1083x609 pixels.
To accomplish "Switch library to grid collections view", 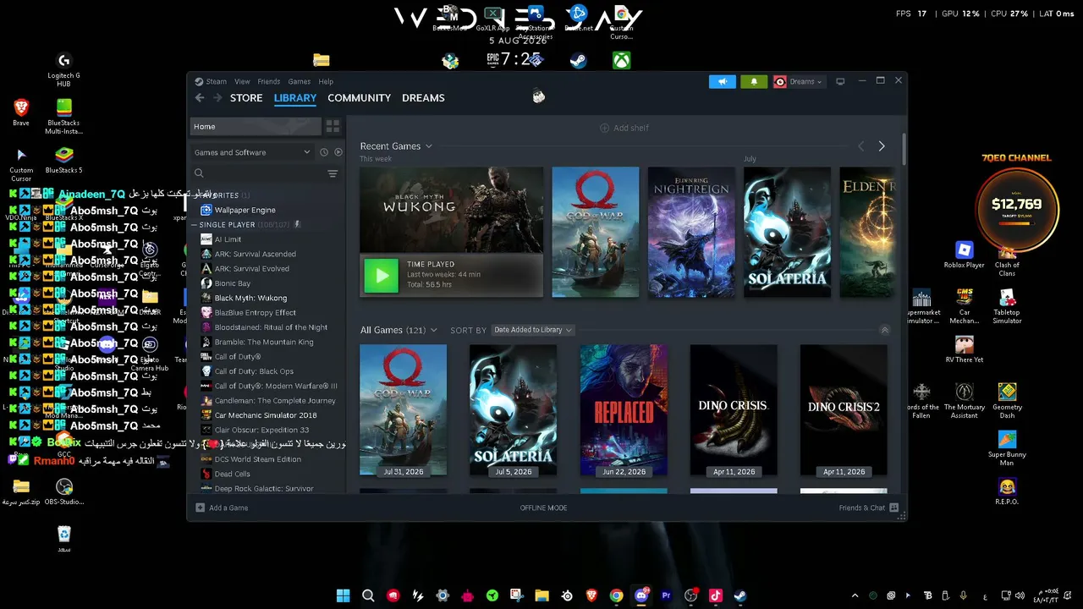I will (x=333, y=127).
